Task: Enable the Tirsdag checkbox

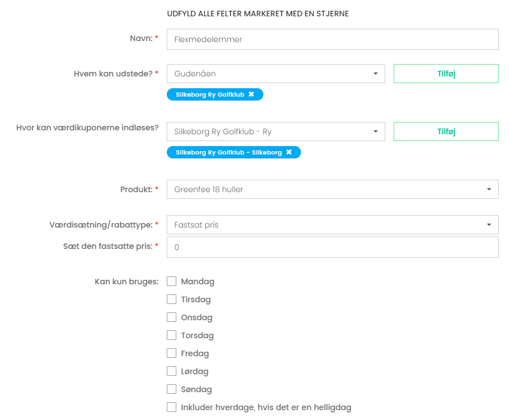Action: (171, 299)
